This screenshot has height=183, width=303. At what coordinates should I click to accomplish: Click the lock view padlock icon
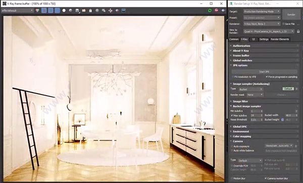(x=298, y=31)
